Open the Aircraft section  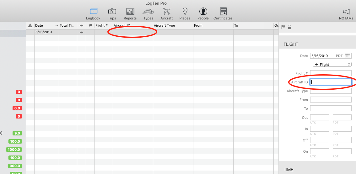click(x=166, y=14)
